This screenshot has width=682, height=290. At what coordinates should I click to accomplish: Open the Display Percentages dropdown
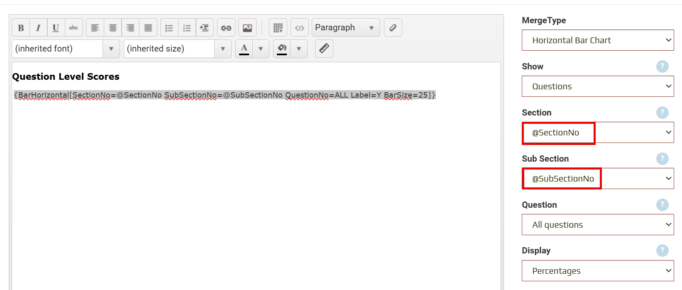pyautogui.click(x=597, y=271)
